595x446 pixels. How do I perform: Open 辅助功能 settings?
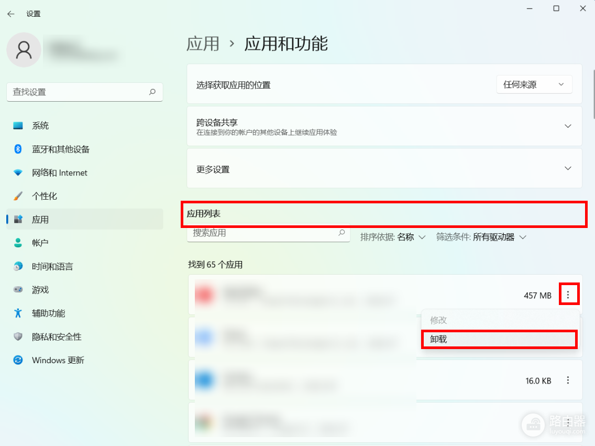[x=85, y=313]
